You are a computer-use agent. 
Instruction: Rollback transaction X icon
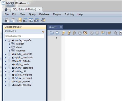click(x=97, y=33)
